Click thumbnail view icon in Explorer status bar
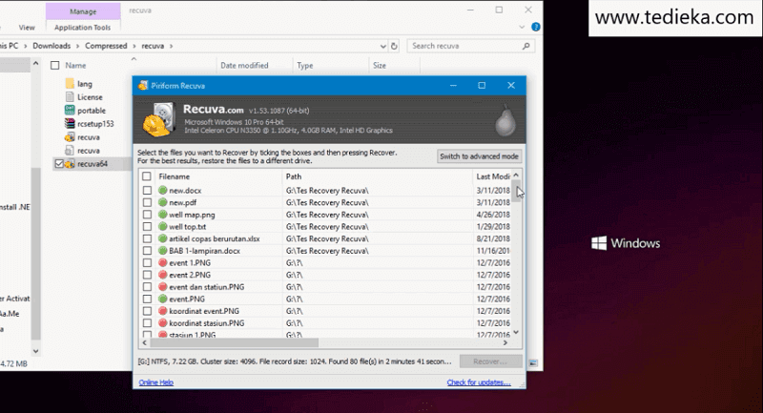This screenshot has width=763, height=413. coord(533,363)
